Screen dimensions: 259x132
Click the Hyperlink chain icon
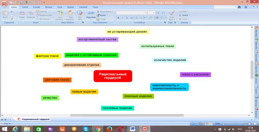coord(91,13)
